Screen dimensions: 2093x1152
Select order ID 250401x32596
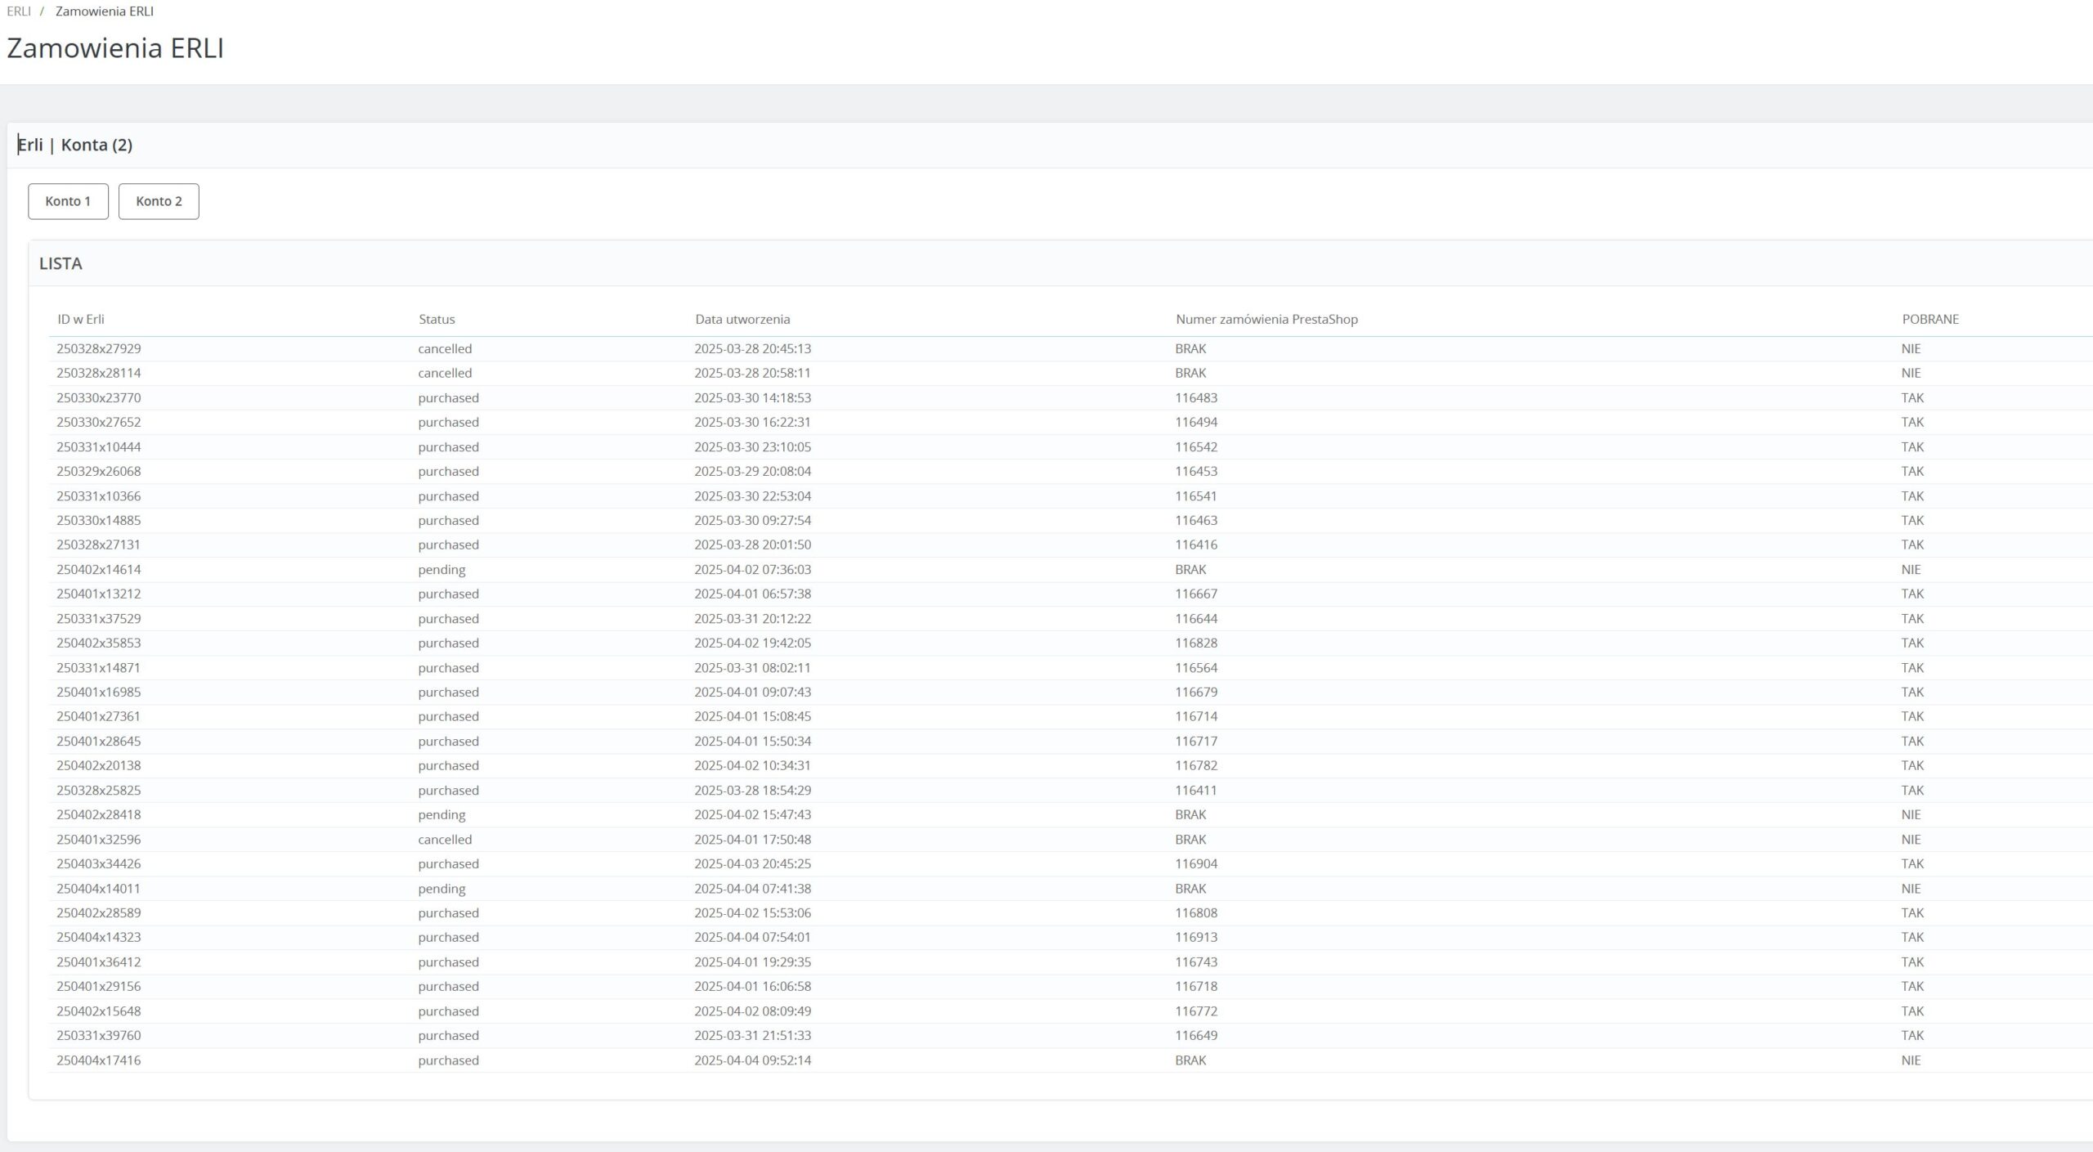point(99,839)
